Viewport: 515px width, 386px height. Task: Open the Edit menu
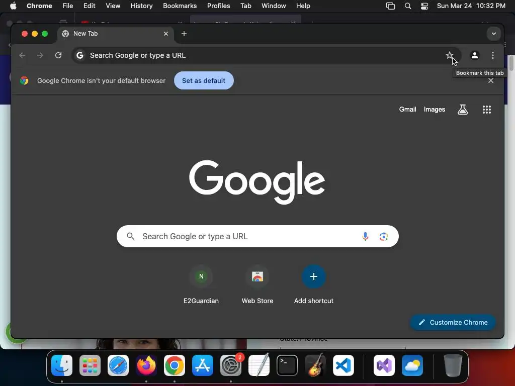[x=89, y=6]
